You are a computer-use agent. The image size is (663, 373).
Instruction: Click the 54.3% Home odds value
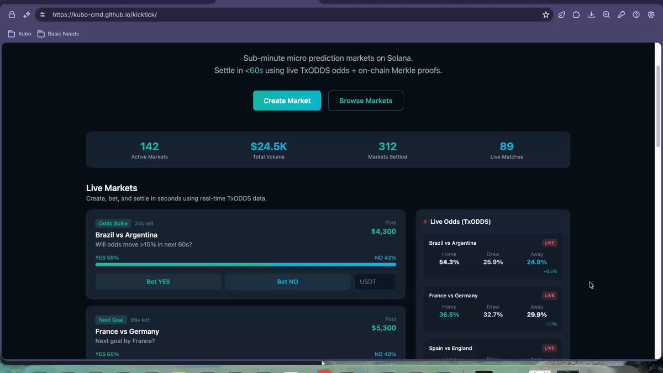coord(449,262)
